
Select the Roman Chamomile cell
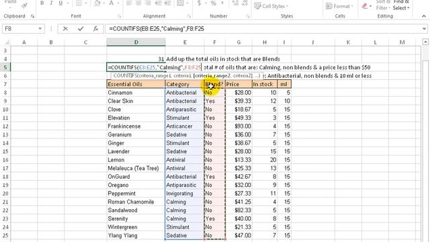pos(136,202)
